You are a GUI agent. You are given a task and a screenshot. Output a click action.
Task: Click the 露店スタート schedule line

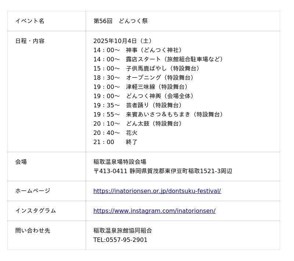(x=159, y=59)
